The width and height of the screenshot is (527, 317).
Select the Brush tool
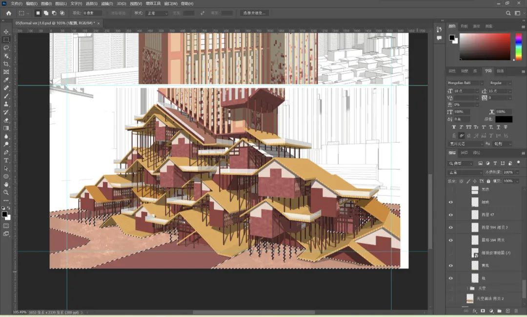click(6, 96)
